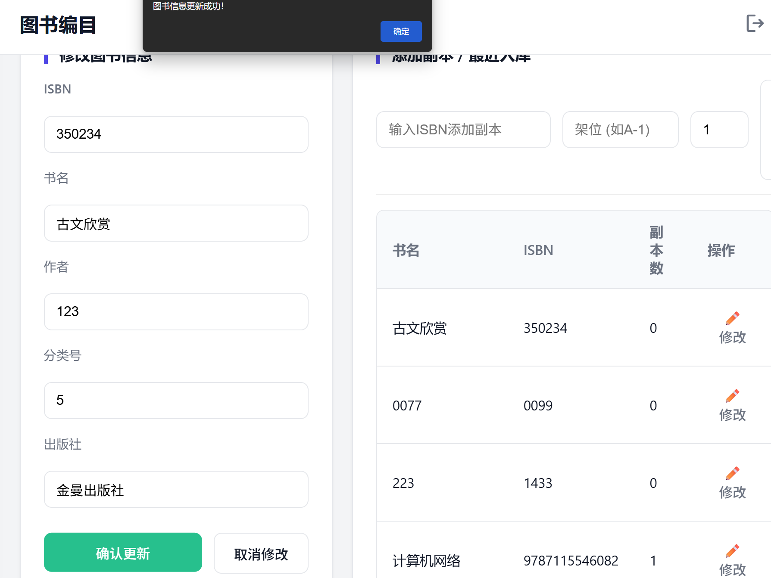Viewport: 771px width, 578px height.
Task: Select ISBN cell 9787115546082
Action: tap(571, 561)
